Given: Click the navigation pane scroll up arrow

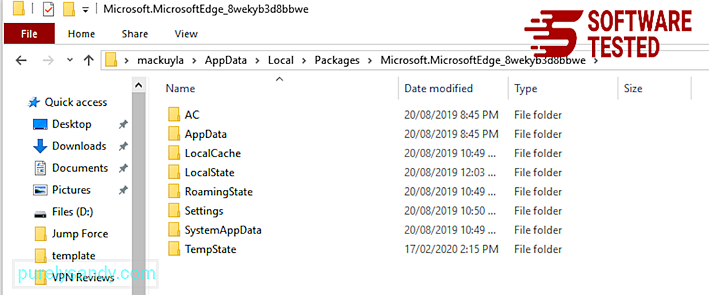Looking at the screenshot, I should (139, 85).
